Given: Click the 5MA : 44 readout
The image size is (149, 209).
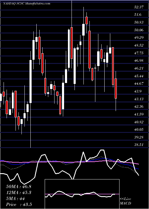Looking at the screenshot, I should click(x=15, y=199).
